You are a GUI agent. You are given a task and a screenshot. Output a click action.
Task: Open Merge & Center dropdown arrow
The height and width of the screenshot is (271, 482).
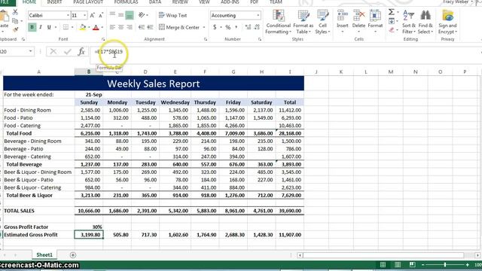tap(204, 27)
